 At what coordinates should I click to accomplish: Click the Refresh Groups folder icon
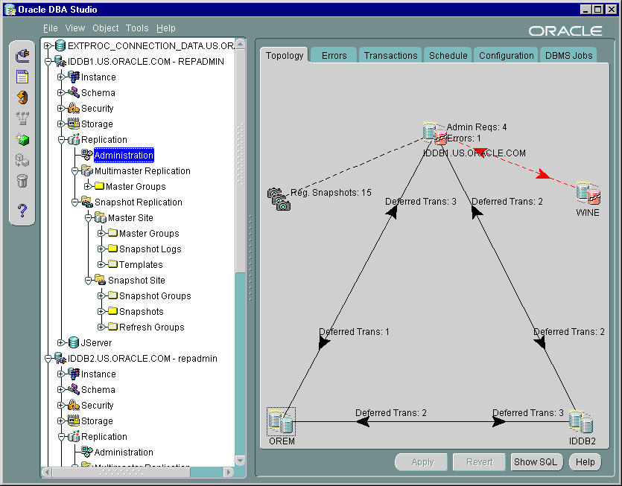point(112,327)
